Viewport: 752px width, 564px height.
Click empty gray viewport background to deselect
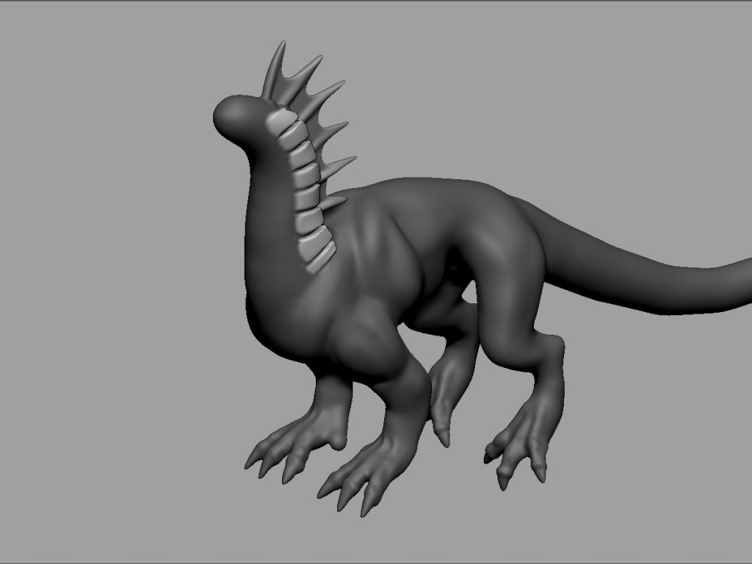pos(110,294)
